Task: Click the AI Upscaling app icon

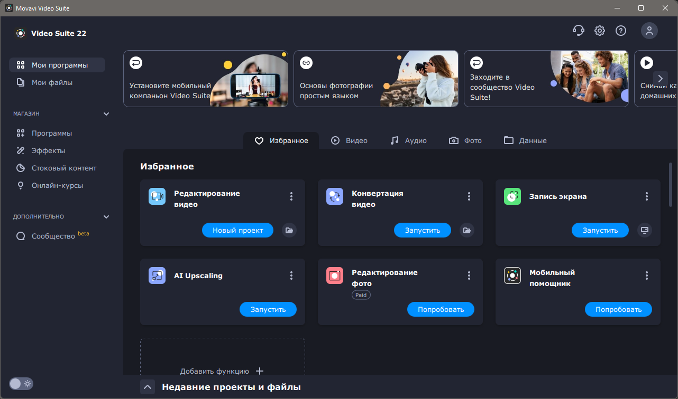Action: [157, 275]
